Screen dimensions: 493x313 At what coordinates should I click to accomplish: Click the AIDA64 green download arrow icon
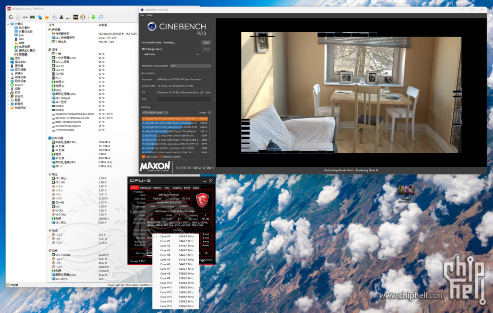coord(94,17)
